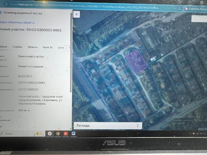The height and width of the screenshot is (155, 207).
Task: Click the highlighted purple parcel on map
Action: [x=136, y=62]
